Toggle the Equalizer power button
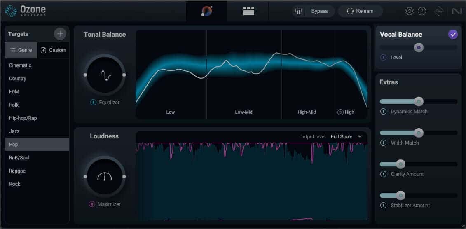The image size is (466, 229). click(x=93, y=103)
